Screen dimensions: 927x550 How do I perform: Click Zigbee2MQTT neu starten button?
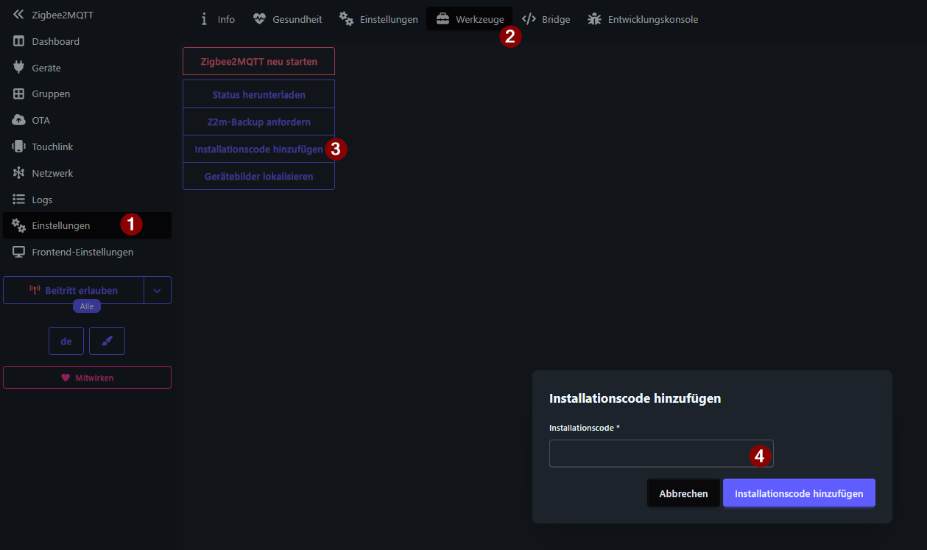(x=258, y=61)
